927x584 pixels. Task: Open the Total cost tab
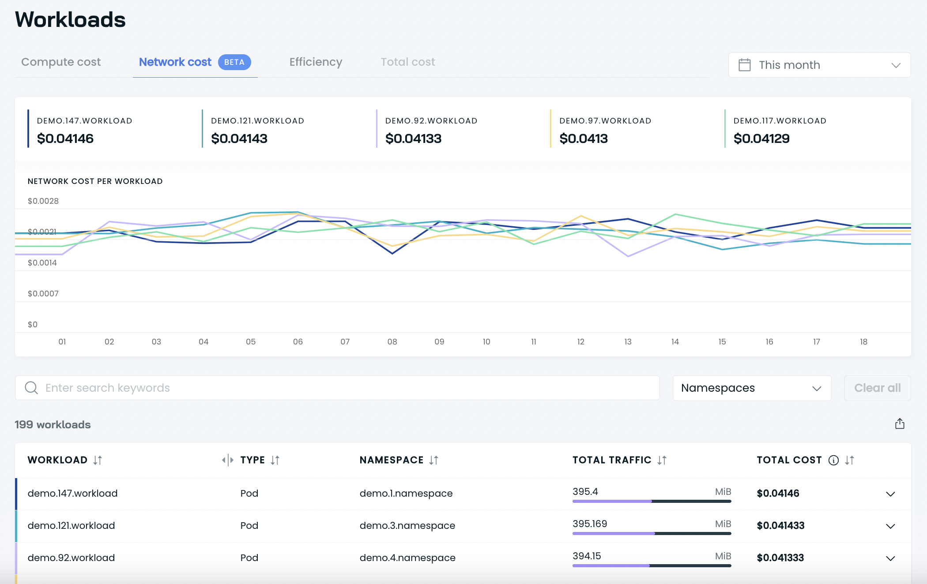click(x=407, y=62)
